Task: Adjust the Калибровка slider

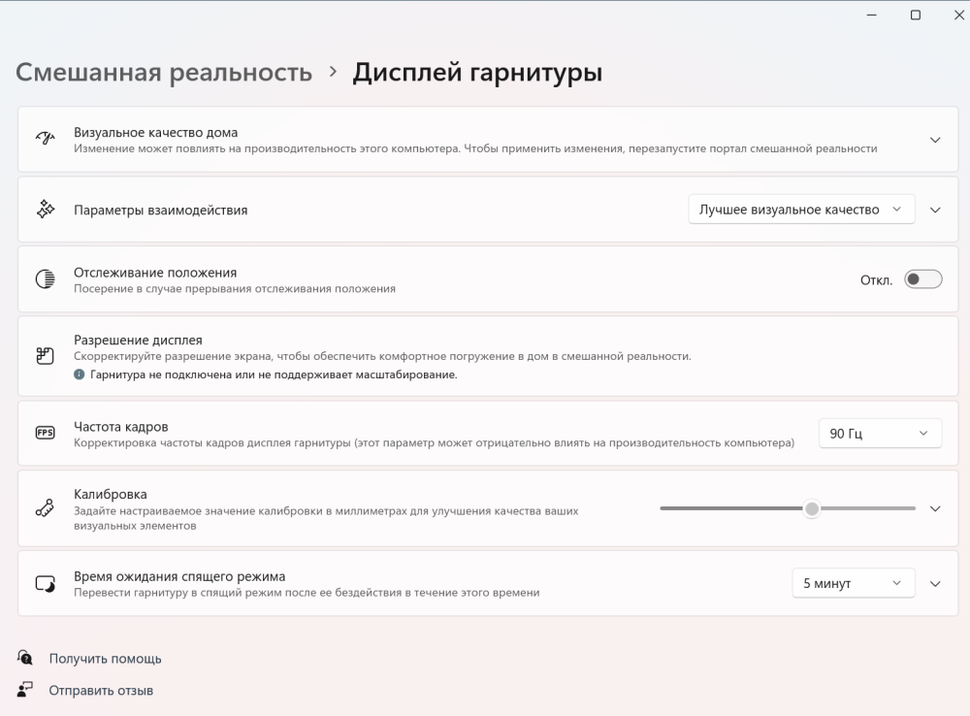Action: [x=812, y=507]
